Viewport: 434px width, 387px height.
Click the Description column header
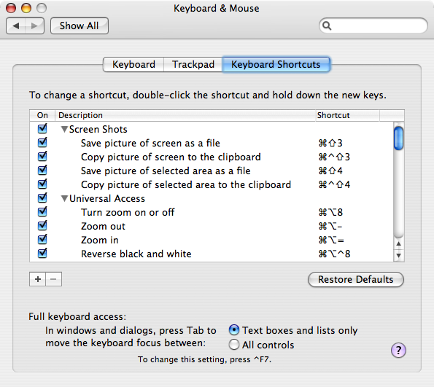coord(185,115)
